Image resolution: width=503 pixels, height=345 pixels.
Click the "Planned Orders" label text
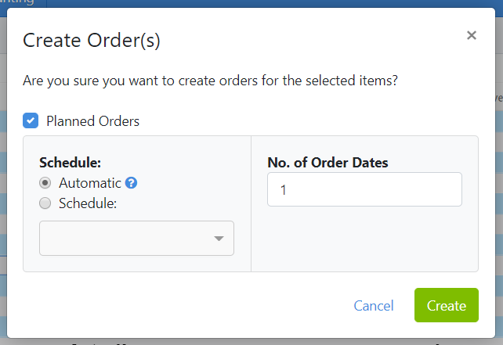tap(92, 121)
